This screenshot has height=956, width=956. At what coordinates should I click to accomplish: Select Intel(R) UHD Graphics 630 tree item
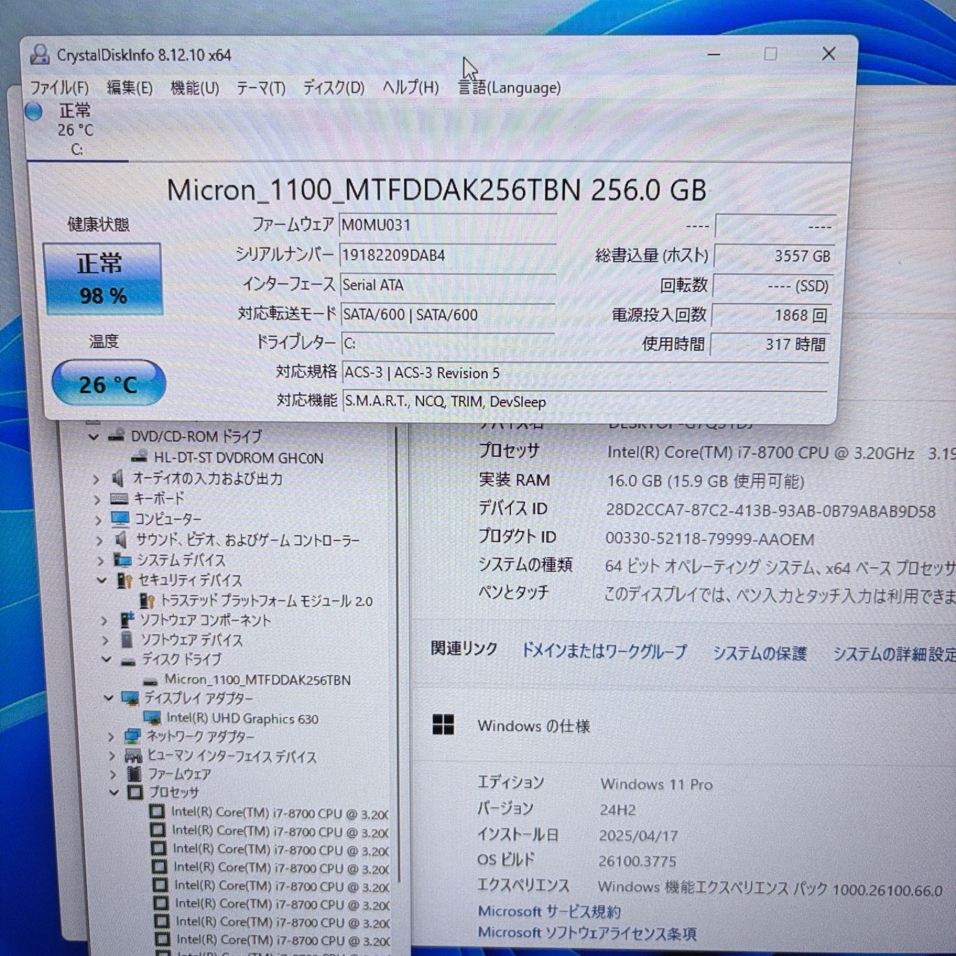[x=242, y=718]
